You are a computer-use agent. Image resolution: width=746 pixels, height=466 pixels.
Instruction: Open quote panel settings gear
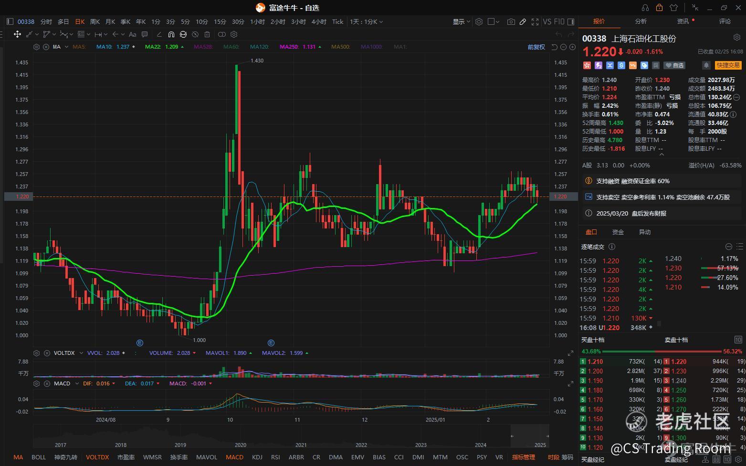point(736,37)
